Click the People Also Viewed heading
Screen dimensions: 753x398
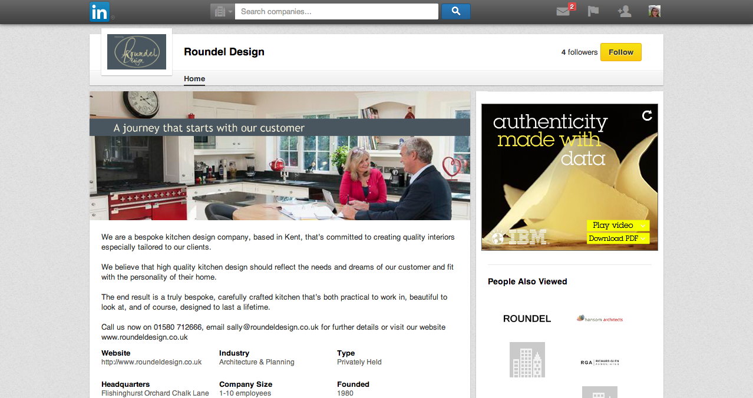527,281
